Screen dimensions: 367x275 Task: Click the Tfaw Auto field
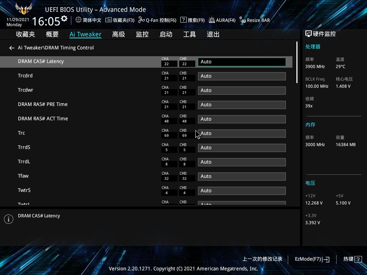242,176
